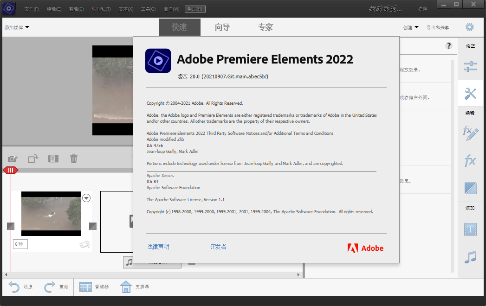Click the 6秒 duration field
Image resolution: width=486 pixels, height=306 pixels.
[x=20, y=243]
